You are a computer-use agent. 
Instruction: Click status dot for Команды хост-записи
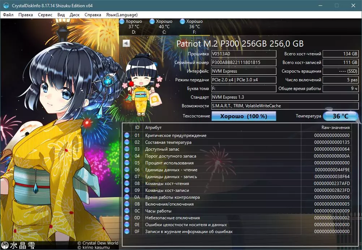pyautogui.click(x=127, y=190)
